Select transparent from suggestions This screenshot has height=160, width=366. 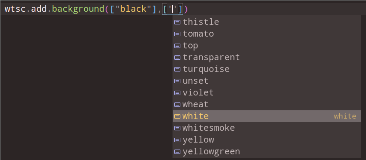pyautogui.click(x=267, y=58)
